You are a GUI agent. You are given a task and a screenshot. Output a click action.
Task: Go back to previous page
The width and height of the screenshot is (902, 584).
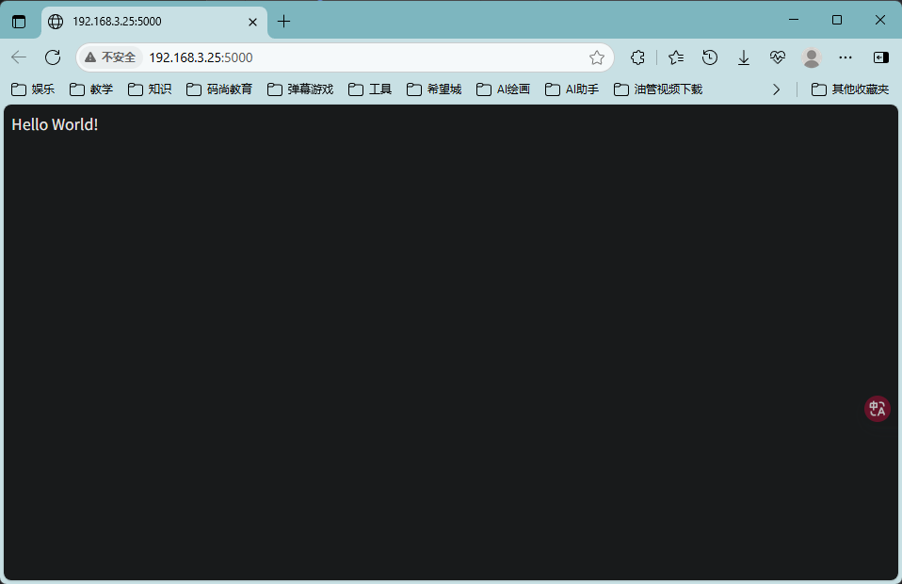click(x=18, y=57)
